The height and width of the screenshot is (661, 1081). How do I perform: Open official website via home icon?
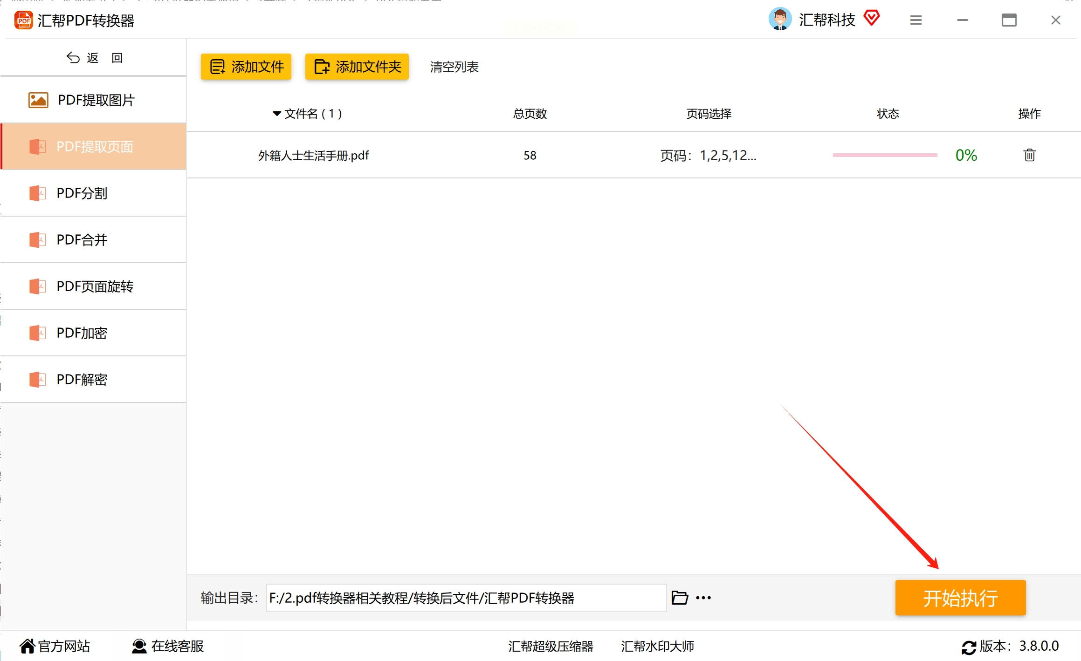pos(28,646)
